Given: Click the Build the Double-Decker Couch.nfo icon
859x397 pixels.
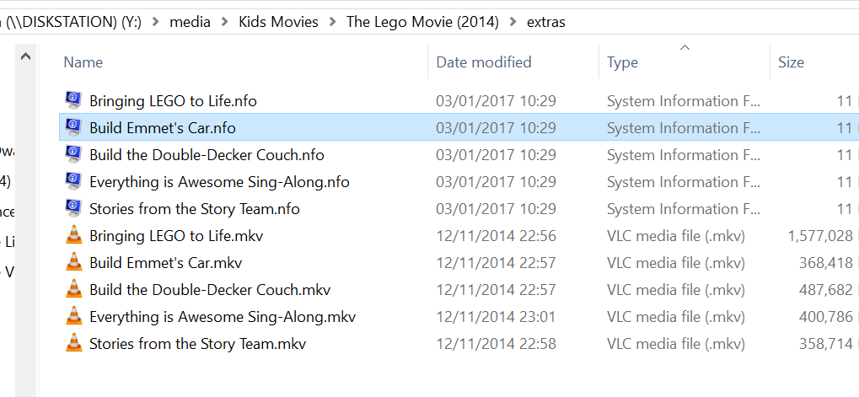Looking at the screenshot, I should tap(74, 155).
